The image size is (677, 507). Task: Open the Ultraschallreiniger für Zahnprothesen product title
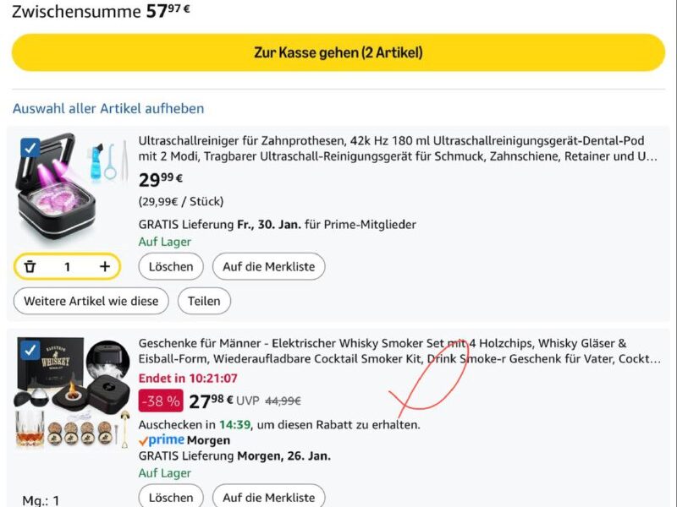point(398,149)
